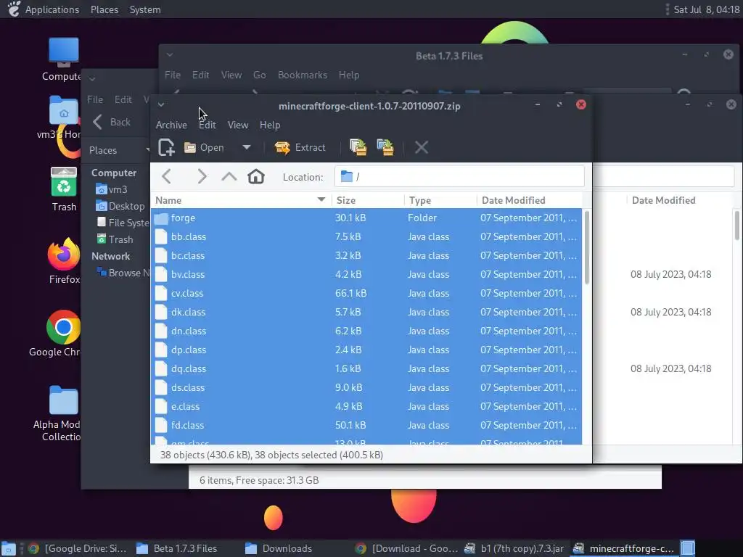Go up one level in archive
This screenshot has height=557, width=743.
[x=229, y=177]
